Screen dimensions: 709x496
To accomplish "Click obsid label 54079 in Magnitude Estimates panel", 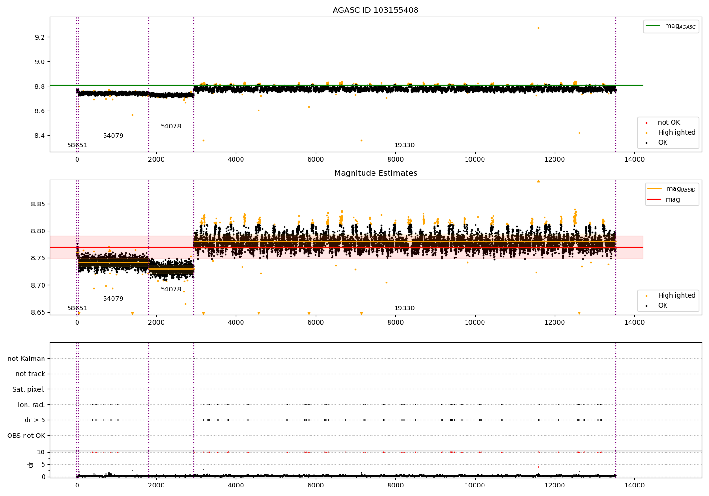I will [x=113, y=299].
